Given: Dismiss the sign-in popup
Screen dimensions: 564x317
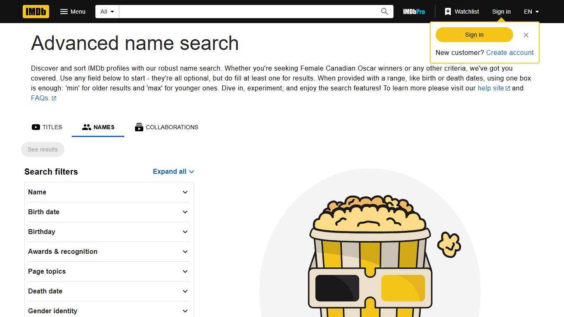Looking at the screenshot, I should (526, 35).
